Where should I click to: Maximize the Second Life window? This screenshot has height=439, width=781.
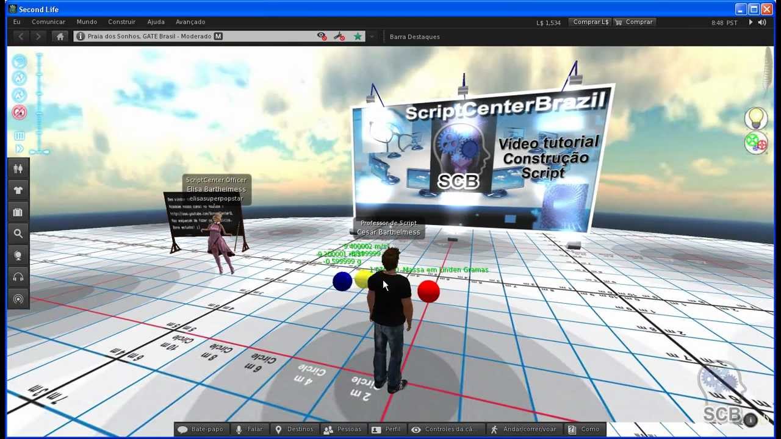point(754,9)
